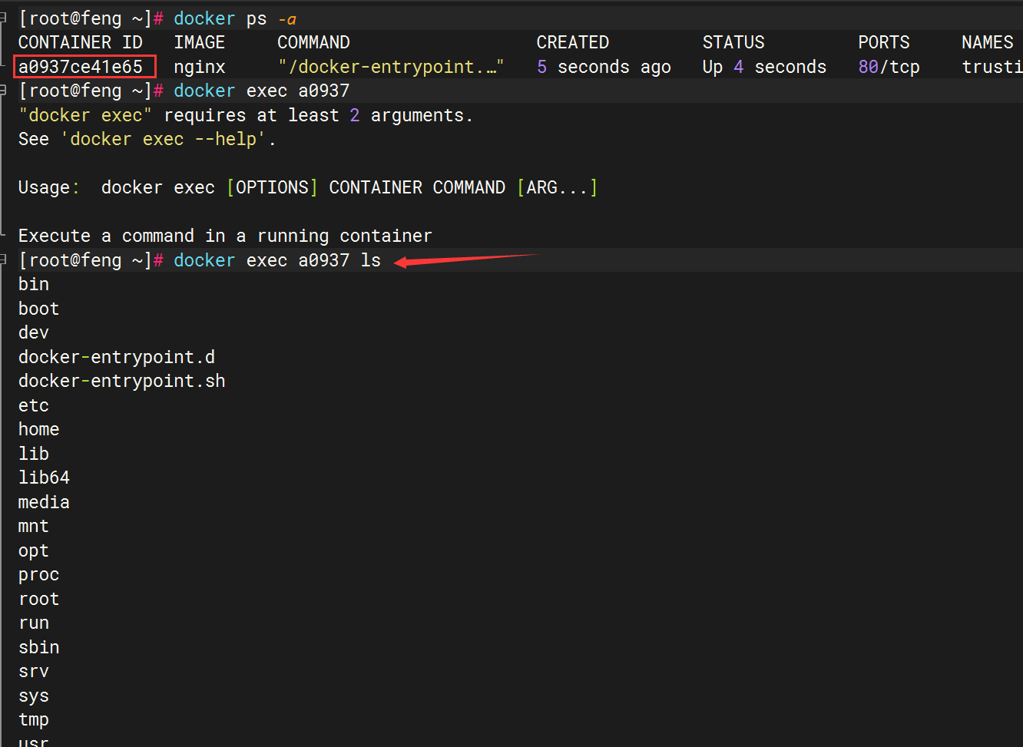The width and height of the screenshot is (1023, 747).
Task: Click the 'home' directory entry
Action: click(38, 429)
